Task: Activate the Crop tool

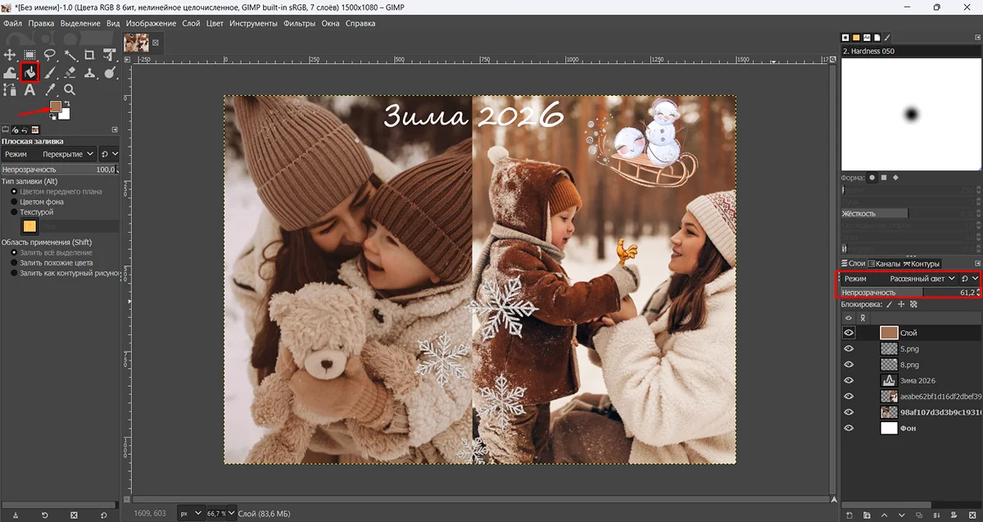Action: coord(89,55)
